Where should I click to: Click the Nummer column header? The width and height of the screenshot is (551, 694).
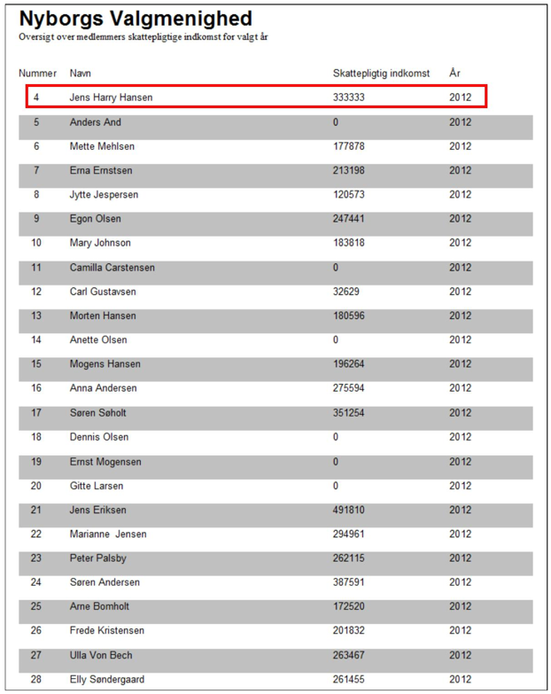click(37, 74)
